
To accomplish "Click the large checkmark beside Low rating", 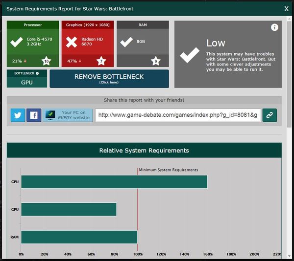I will (190, 55).
